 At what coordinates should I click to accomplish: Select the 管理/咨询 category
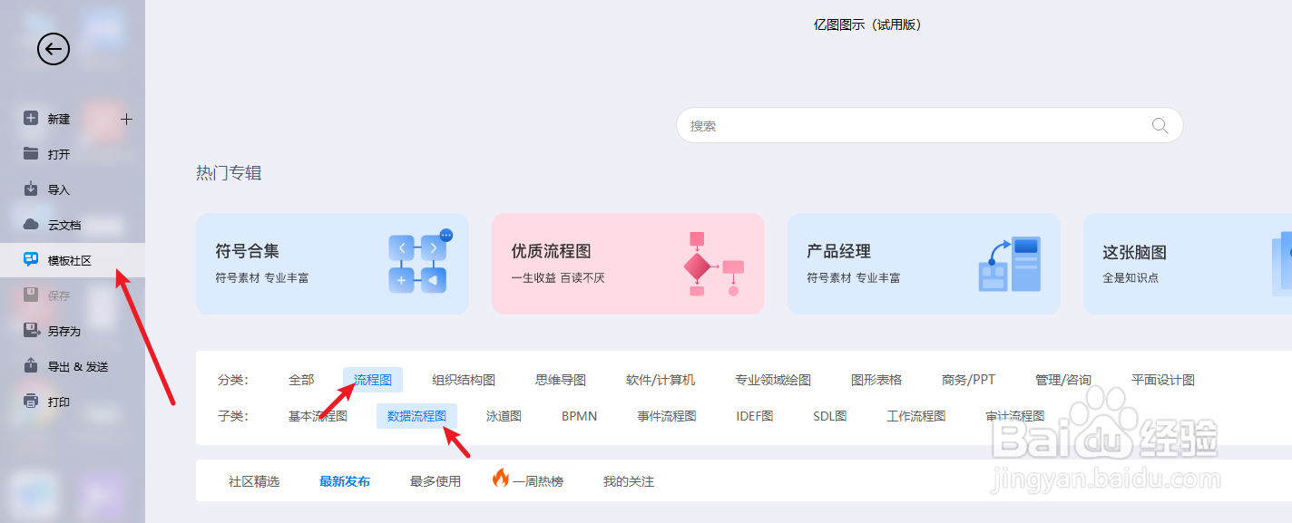1063,380
